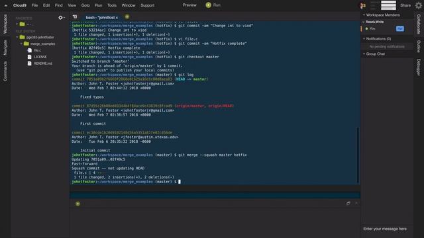Collapse the menu bar with the arrow icon

[x=6, y=5]
